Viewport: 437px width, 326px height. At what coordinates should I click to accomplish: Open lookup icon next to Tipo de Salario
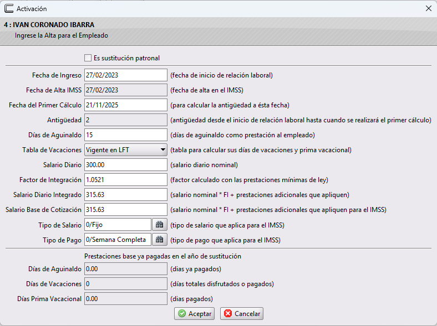pos(159,225)
